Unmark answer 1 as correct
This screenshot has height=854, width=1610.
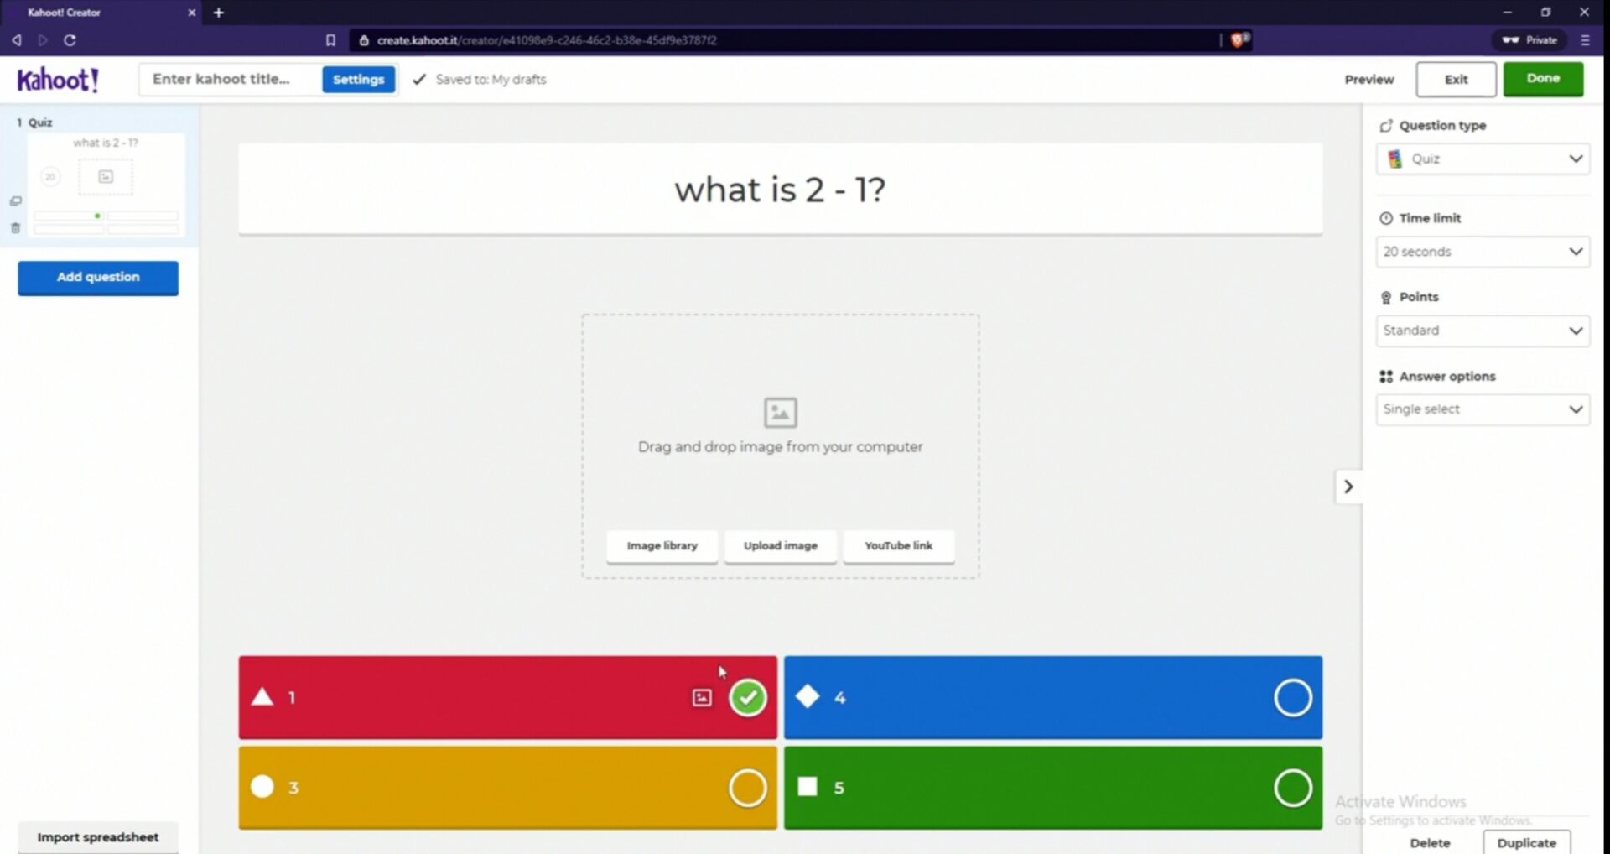[747, 698]
